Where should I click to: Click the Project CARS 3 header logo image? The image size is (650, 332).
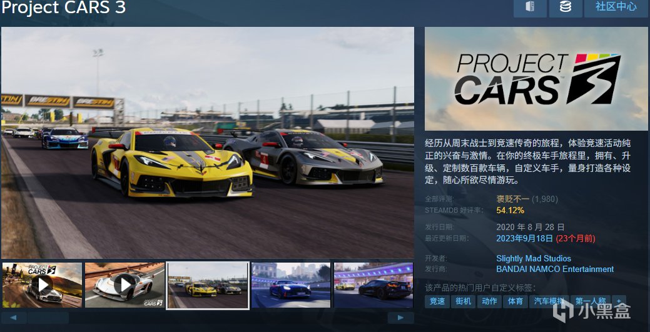coord(536,79)
